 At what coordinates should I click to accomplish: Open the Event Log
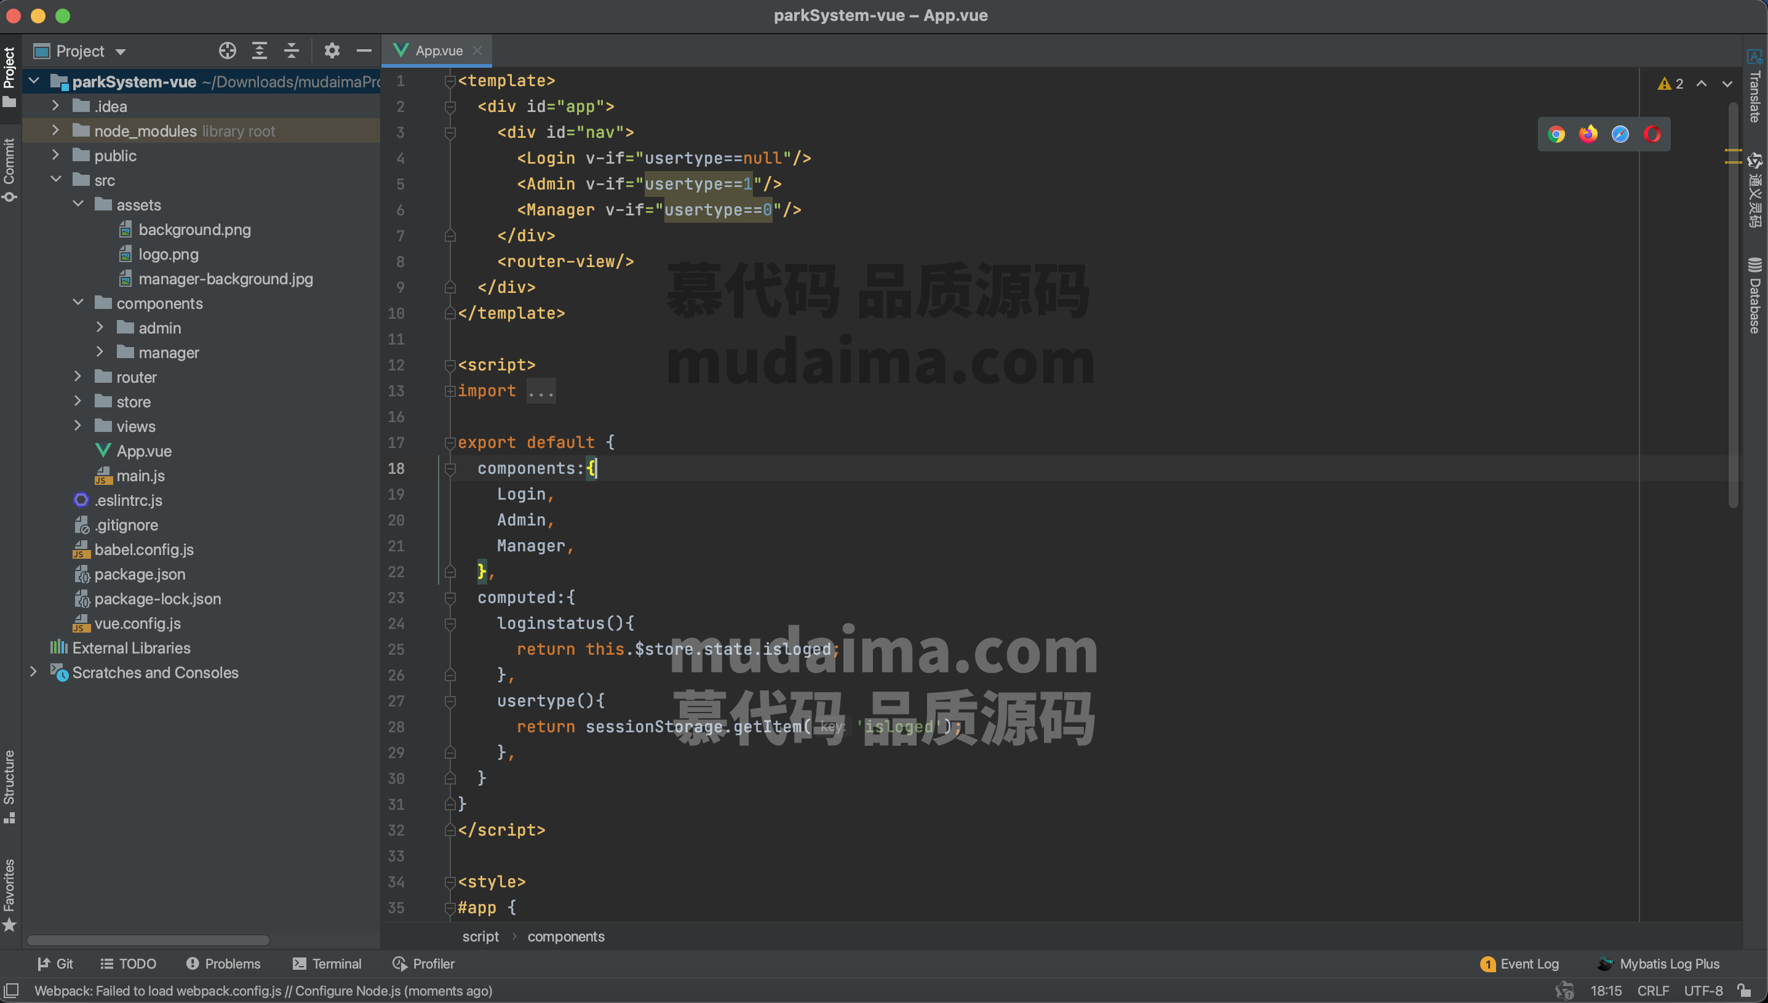pyautogui.click(x=1519, y=964)
